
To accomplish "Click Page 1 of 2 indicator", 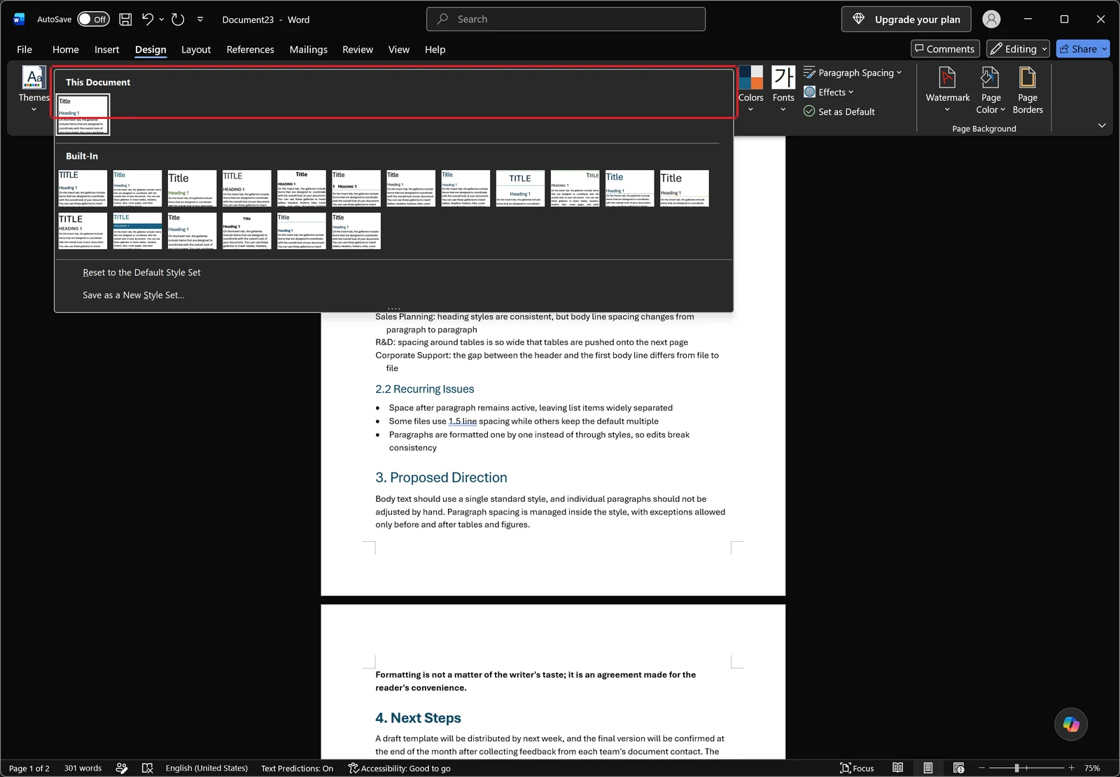I will point(29,768).
